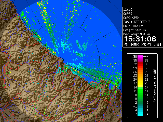Click the '-4' legend value at bottom right
163x122 pixels.
click(x=146, y=114)
